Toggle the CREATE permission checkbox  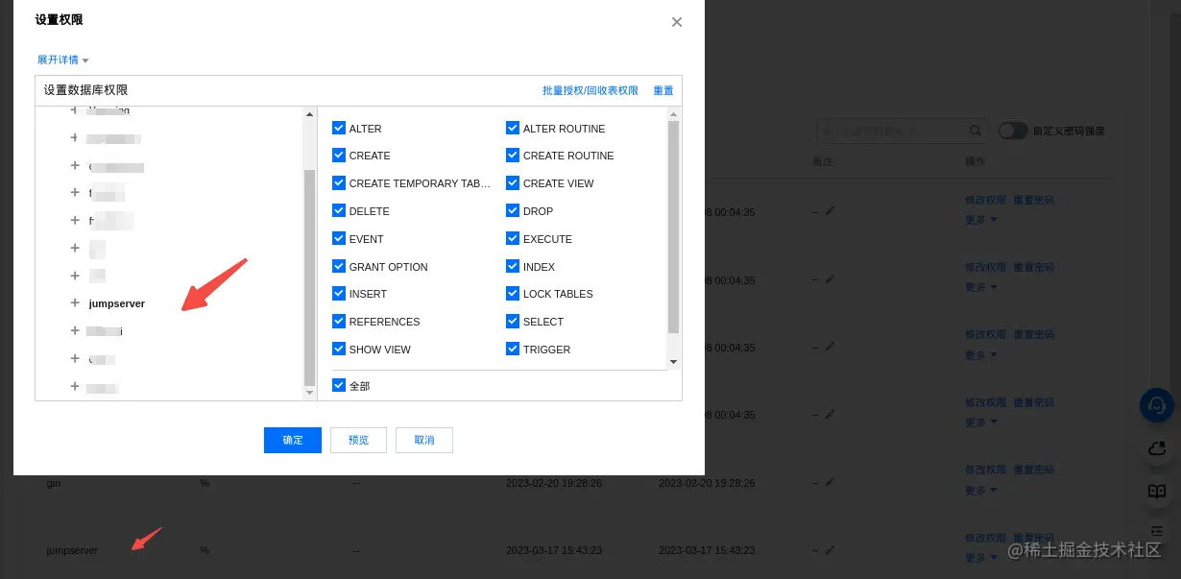click(x=339, y=156)
